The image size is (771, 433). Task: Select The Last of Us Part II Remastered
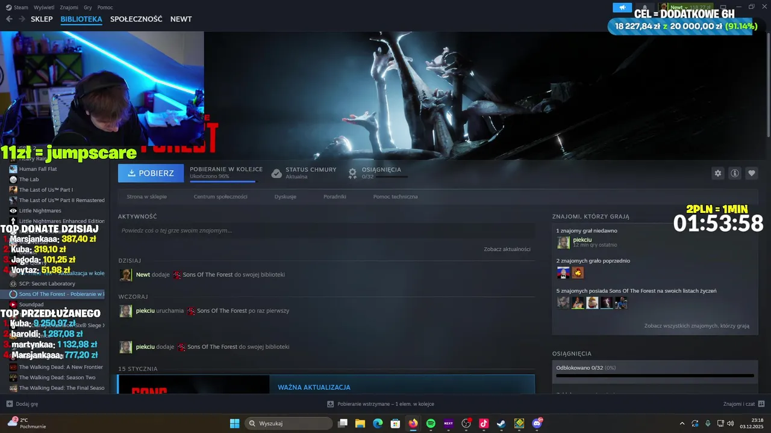coord(57,200)
